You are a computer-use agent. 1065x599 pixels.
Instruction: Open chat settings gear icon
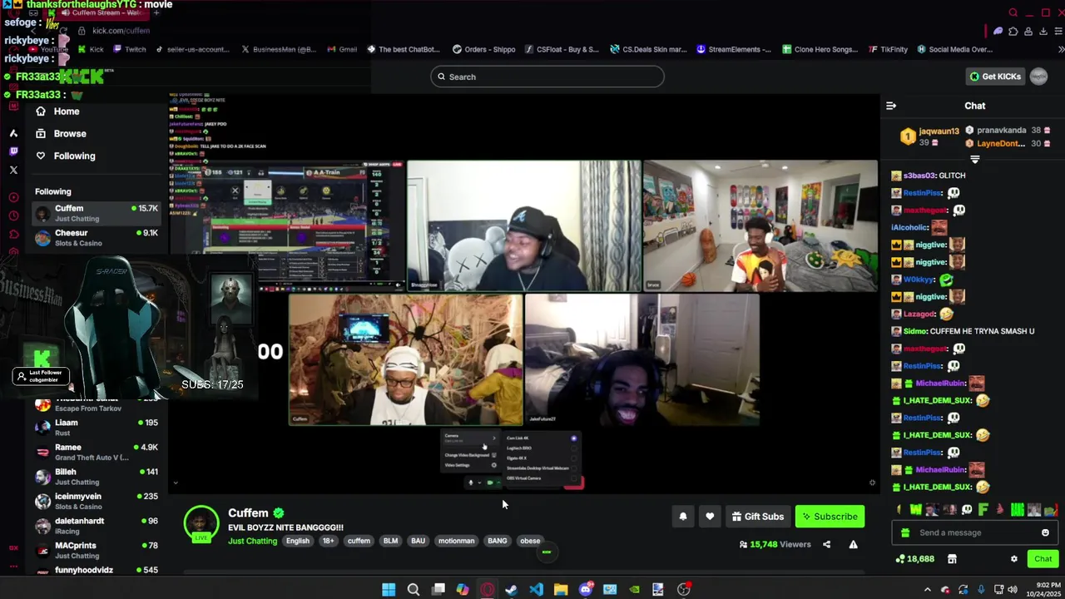(1013, 559)
